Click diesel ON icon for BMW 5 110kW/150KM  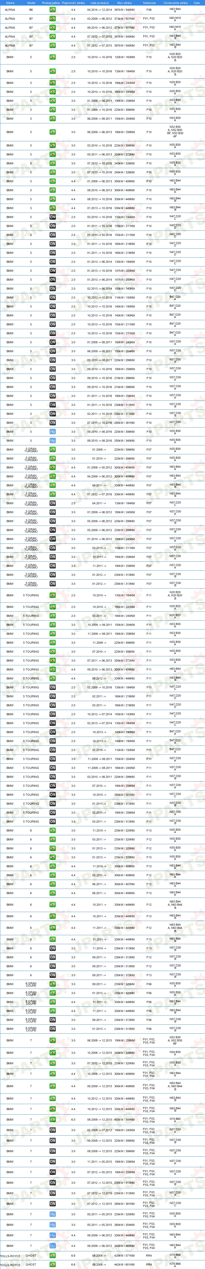[52, 298]
